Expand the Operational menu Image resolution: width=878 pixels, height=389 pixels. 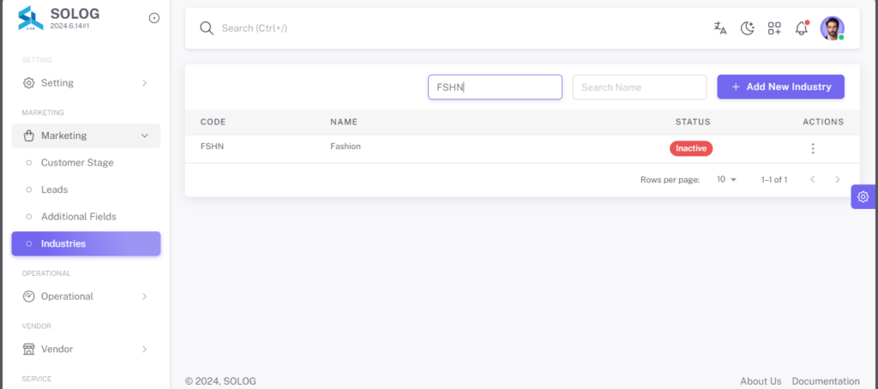click(87, 296)
